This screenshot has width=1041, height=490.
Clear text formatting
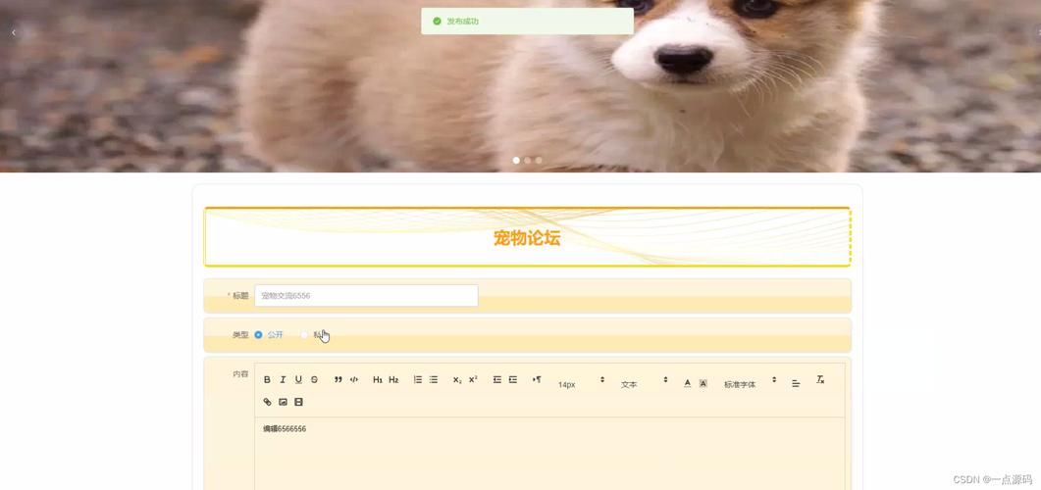(x=820, y=380)
